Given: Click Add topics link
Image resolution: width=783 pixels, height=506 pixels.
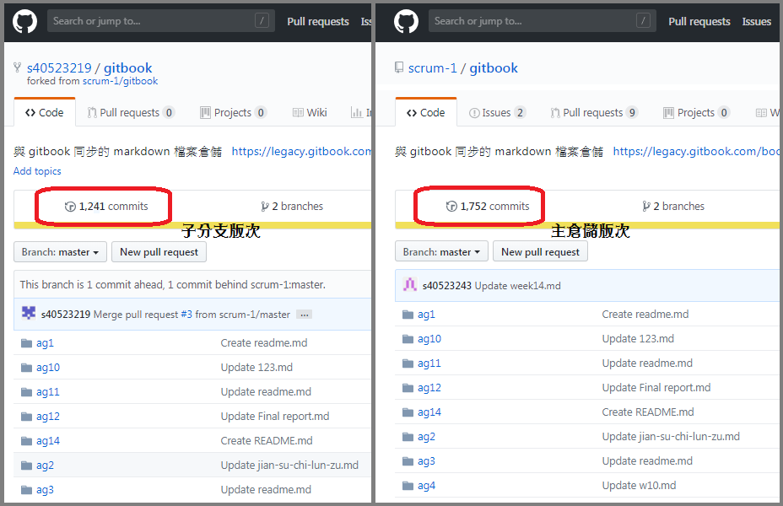Looking at the screenshot, I should click(x=37, y=171).
